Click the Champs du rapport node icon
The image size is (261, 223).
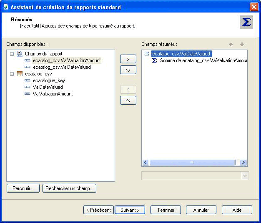click(x=19, y=54)
